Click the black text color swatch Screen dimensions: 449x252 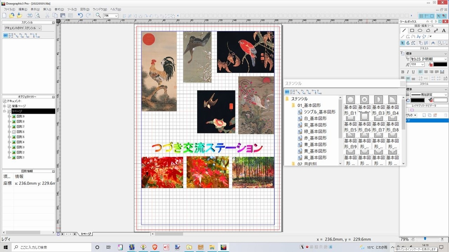tap(440, 65)
